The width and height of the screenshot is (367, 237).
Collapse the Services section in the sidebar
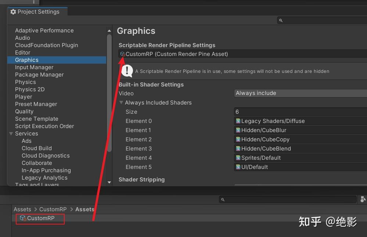[11, 134]
